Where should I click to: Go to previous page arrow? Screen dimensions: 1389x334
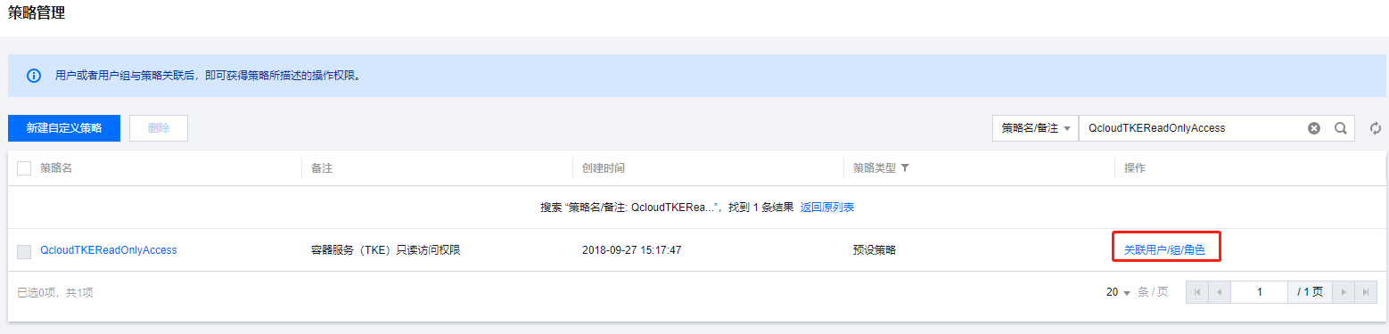(x=1220, y=292)
